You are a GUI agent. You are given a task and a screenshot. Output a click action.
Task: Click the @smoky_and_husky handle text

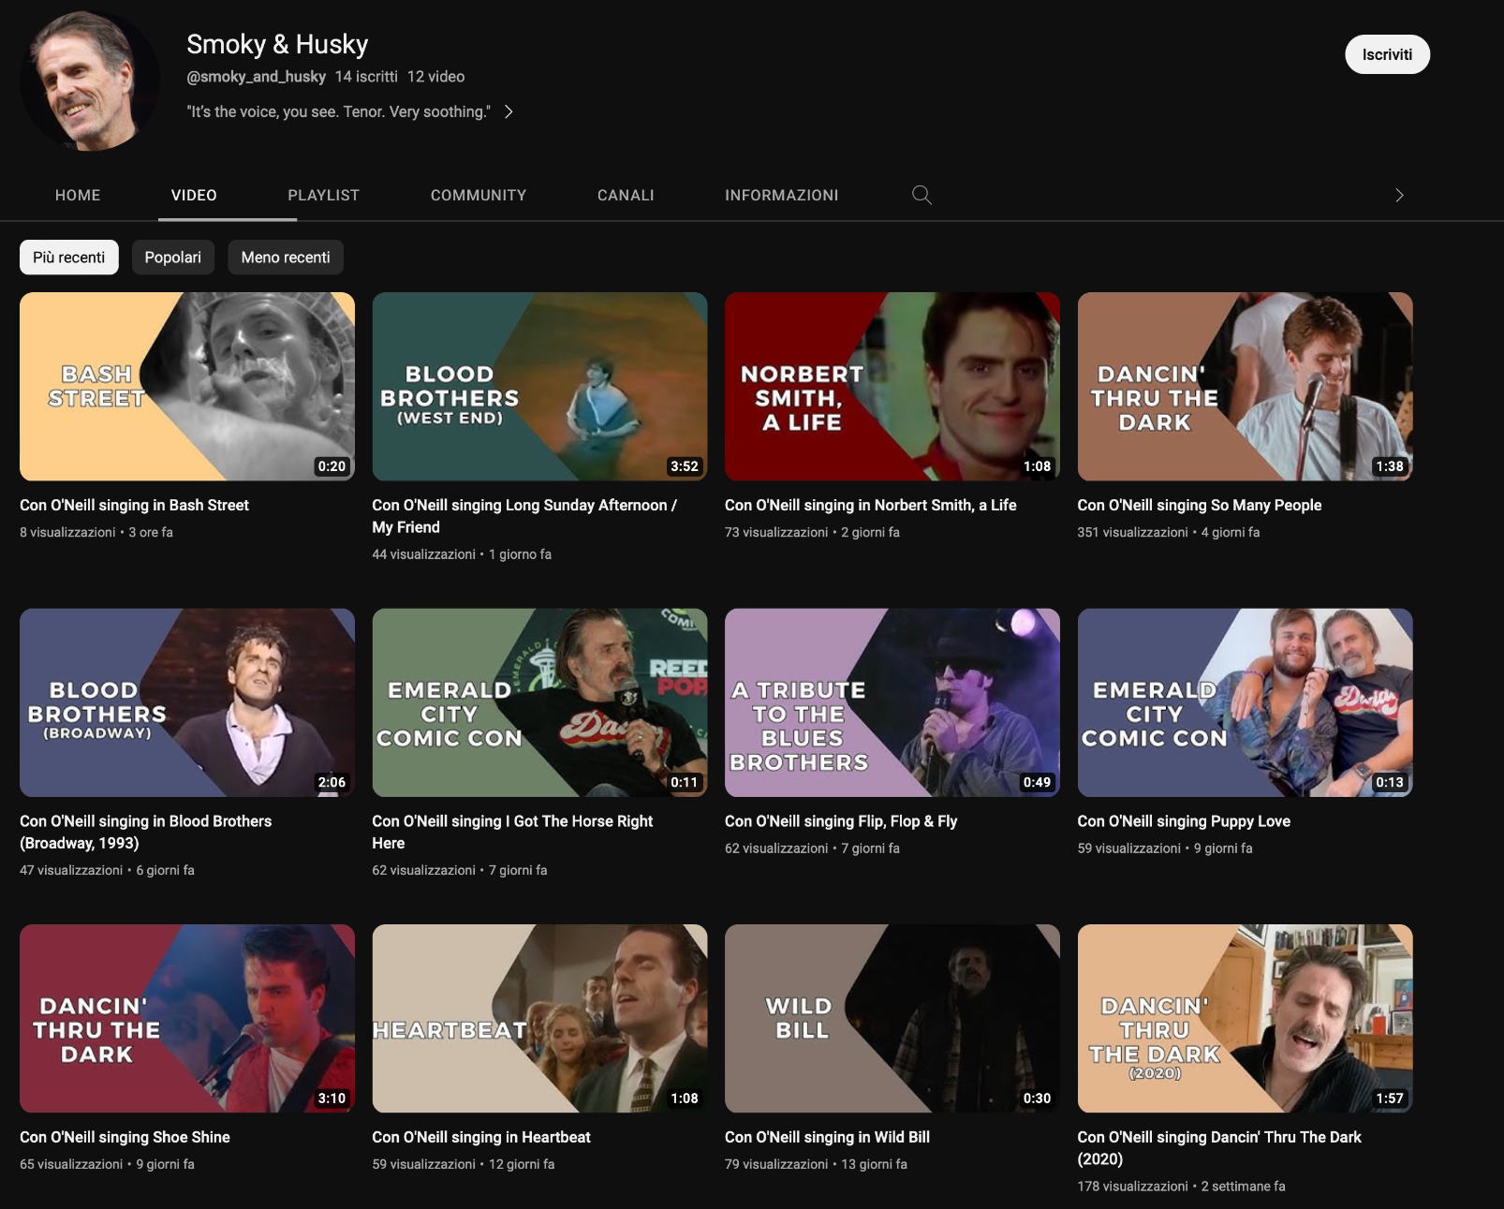pyautogui.click(x=256, y=77)
